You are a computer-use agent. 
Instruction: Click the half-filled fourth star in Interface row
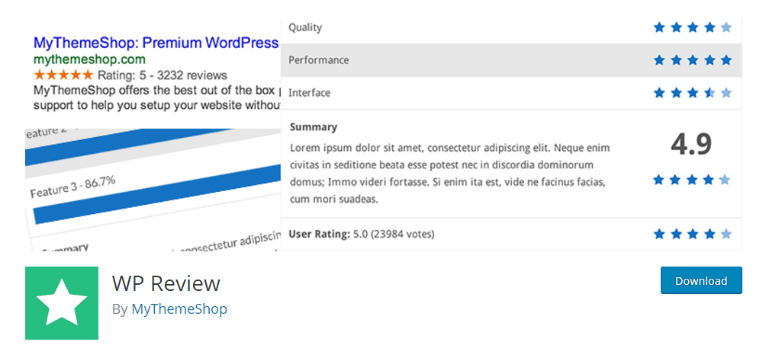tap(710, 92)
